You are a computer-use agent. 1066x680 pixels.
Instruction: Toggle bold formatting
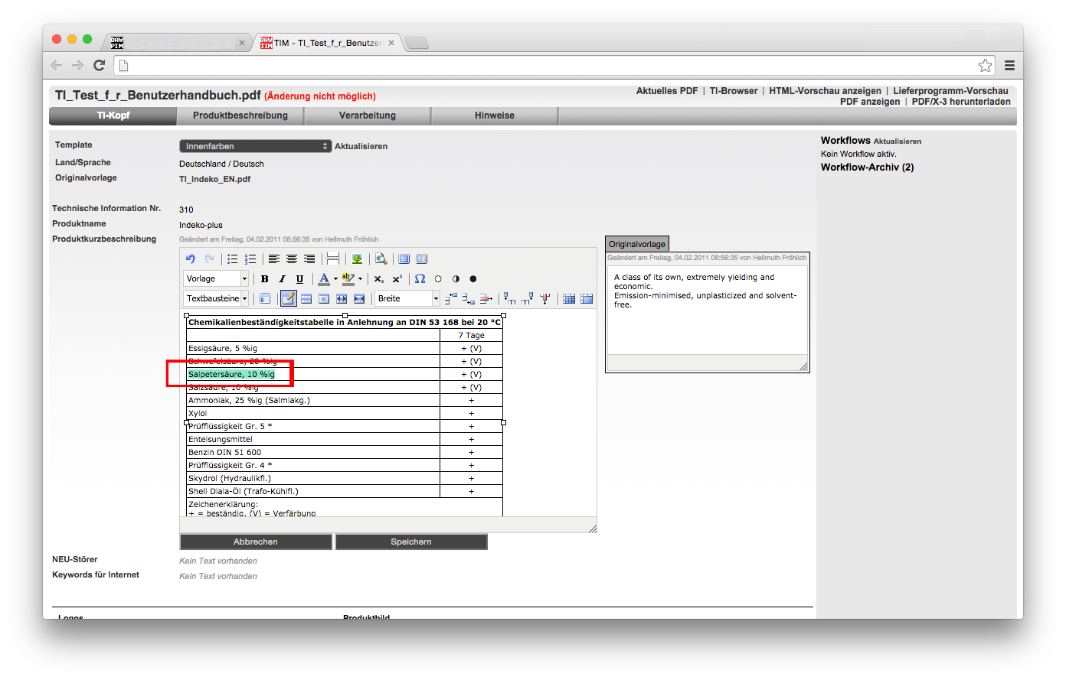pos(265,279)
